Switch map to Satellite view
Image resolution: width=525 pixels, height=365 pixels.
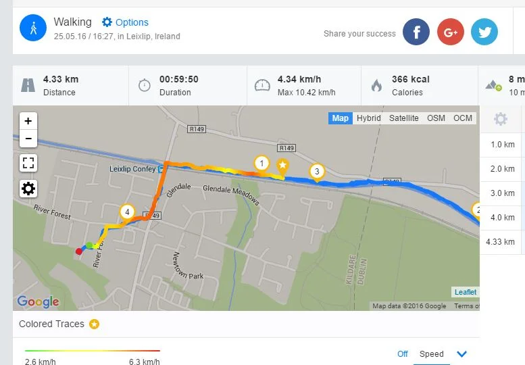(404, 118)
